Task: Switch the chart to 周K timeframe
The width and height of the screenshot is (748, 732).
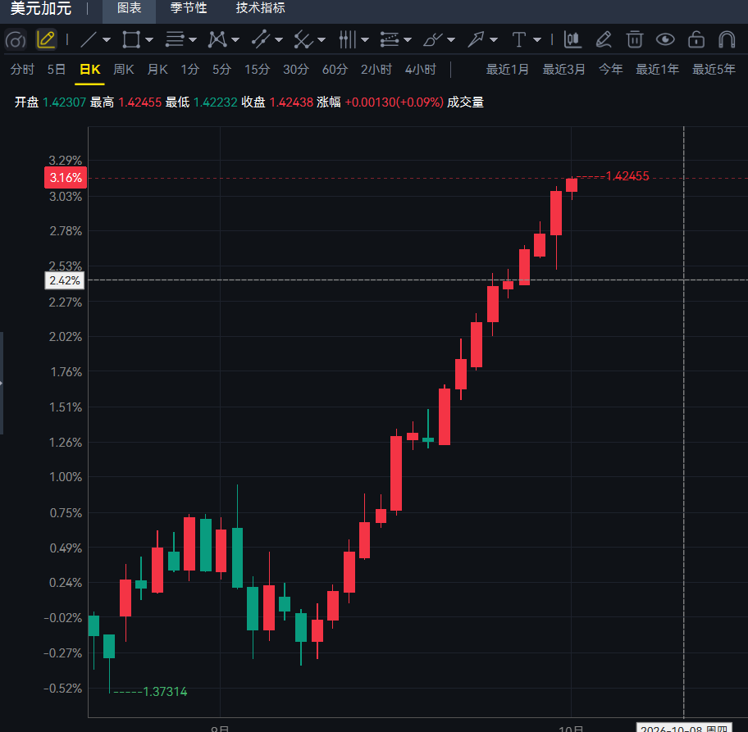Action: click(124, 70)
